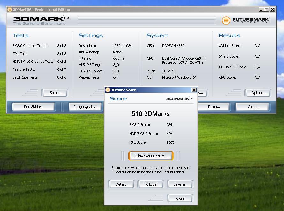Click the 'Repeat Tests:' value 'Off'
This screenshot has width=284, height=211.
(x=116, y=77)
